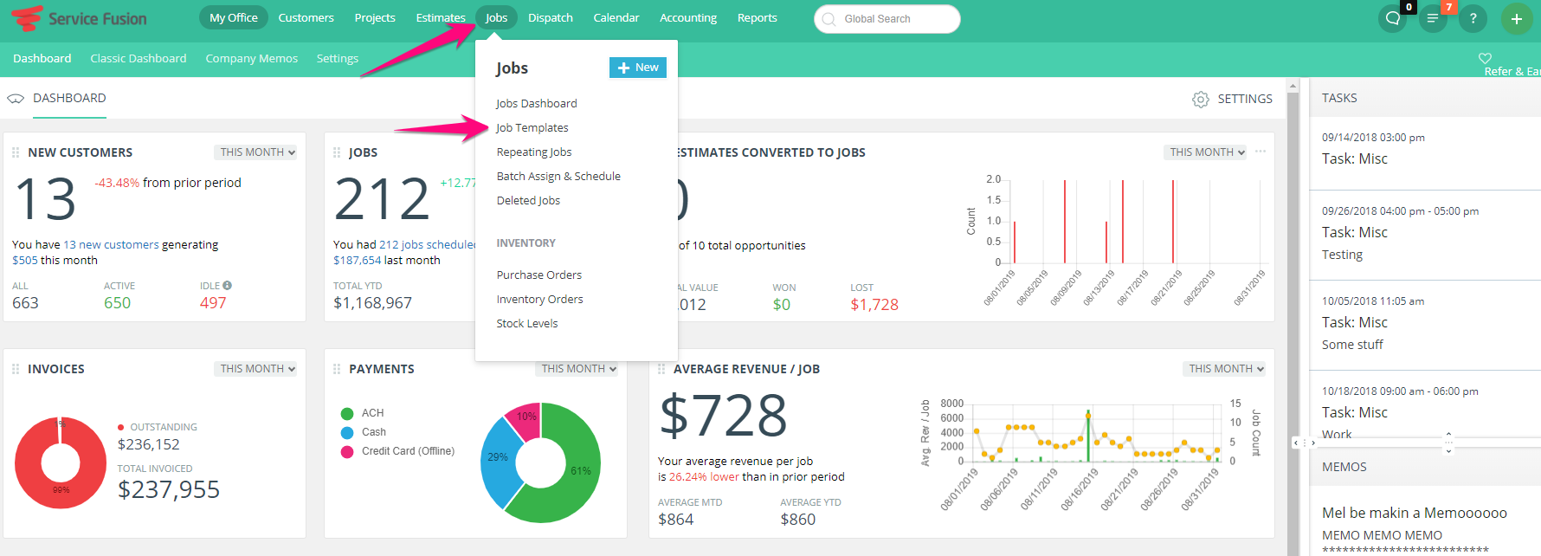Click the Refer & Earn heart icon
1541x556 pixels.
tap(1485, 58)
